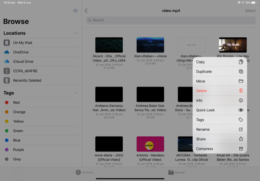Tap the Copy documents icon in menu

point(241,62)
